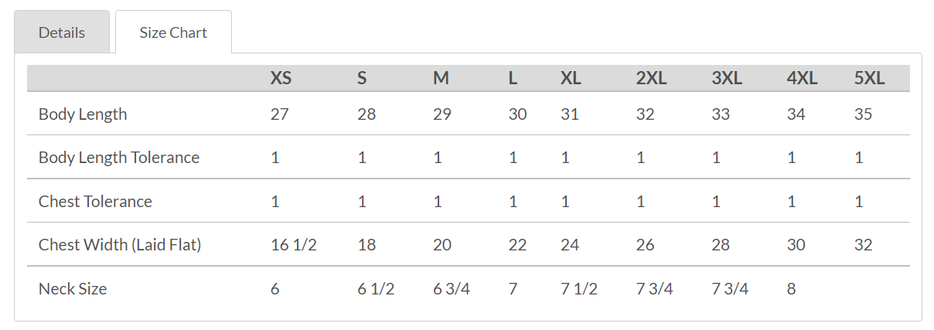The width and height of the screenshot is (934, 330).
Task: Select the Chest Width (Laid Flat) label
Action: (120, 245)
